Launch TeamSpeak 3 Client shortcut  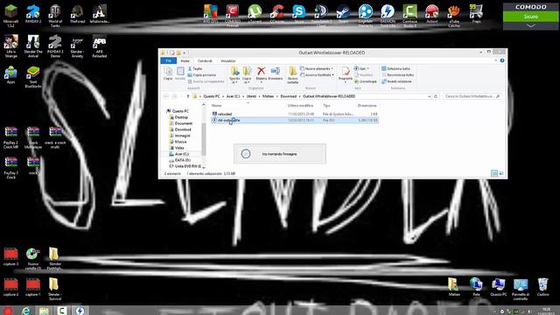point(321,16)
